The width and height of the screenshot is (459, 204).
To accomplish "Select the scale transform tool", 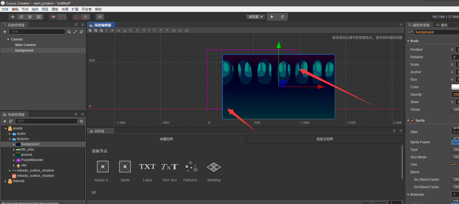I will (x=30, y=17).
